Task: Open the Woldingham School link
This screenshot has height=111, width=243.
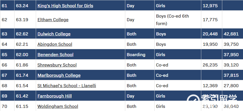Action: [x=58, y=106]
